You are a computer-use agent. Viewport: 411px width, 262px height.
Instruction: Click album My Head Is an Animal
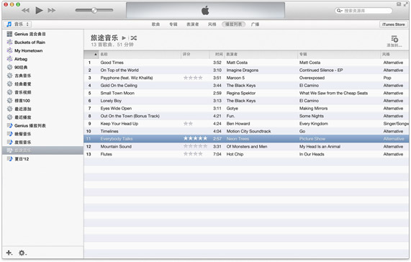click(x=320, y=146)
